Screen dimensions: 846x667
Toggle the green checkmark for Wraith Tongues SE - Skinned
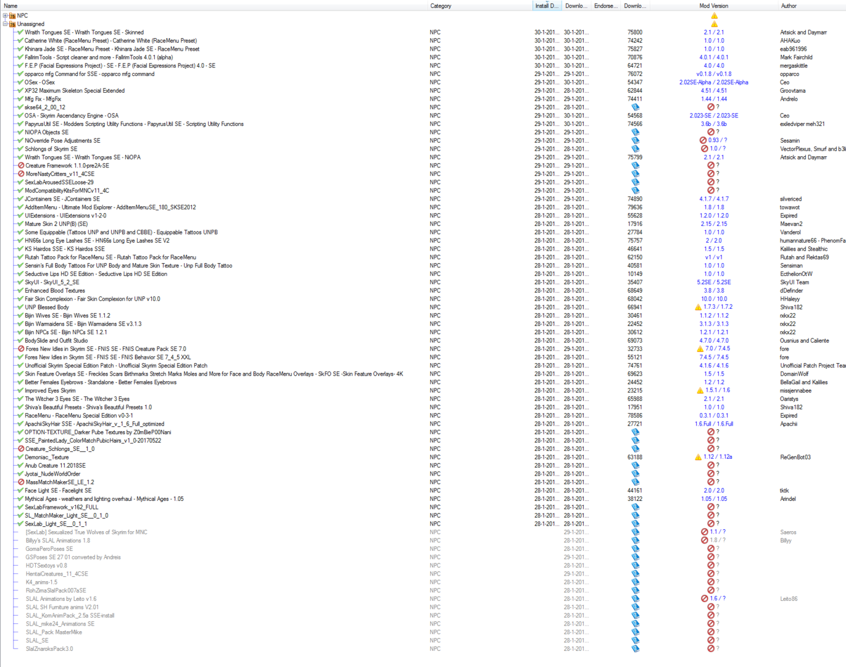tap(20, 32)
